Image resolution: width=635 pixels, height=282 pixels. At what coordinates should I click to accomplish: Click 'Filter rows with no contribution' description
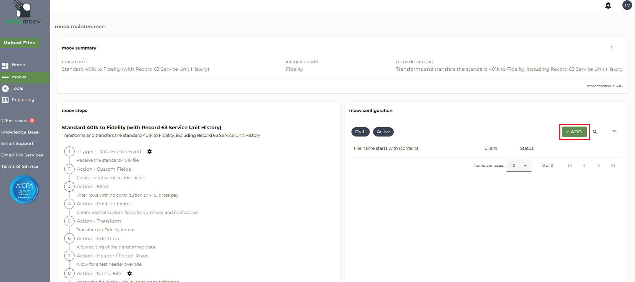[127, 195]
